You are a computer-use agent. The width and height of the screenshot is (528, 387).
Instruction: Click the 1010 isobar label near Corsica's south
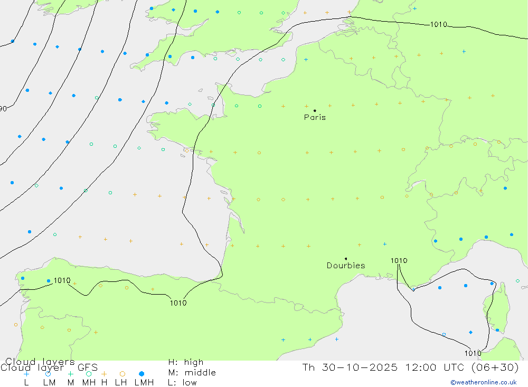(473, 353)
